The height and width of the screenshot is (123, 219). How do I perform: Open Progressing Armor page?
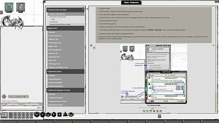pos(55,79)
